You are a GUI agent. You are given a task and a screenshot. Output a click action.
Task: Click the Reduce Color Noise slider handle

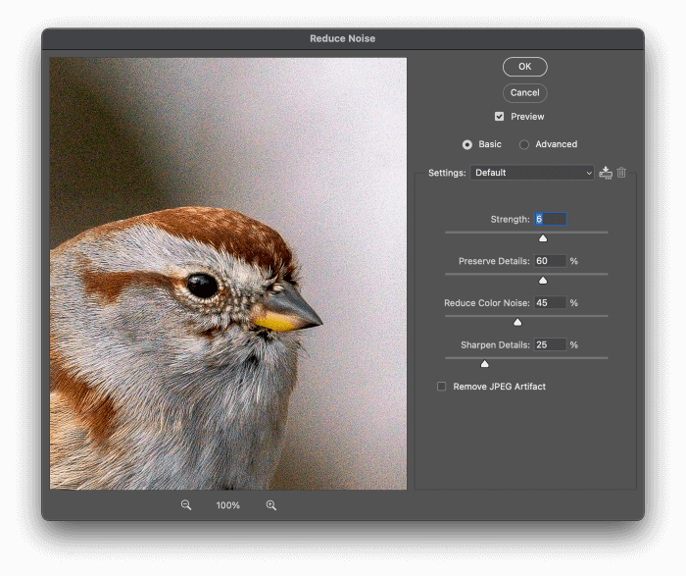click(x=517, y=323)
